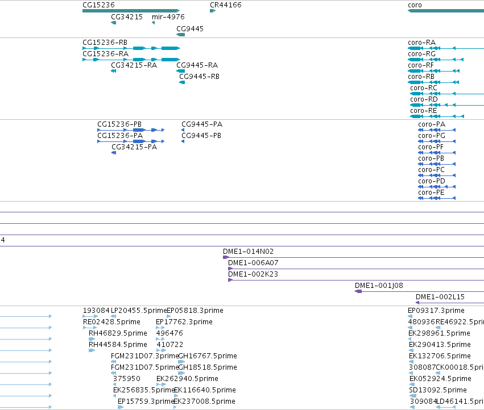Screen dimensions: 484x410
Task: Select clone DME1-002L15
Action: 450,303
